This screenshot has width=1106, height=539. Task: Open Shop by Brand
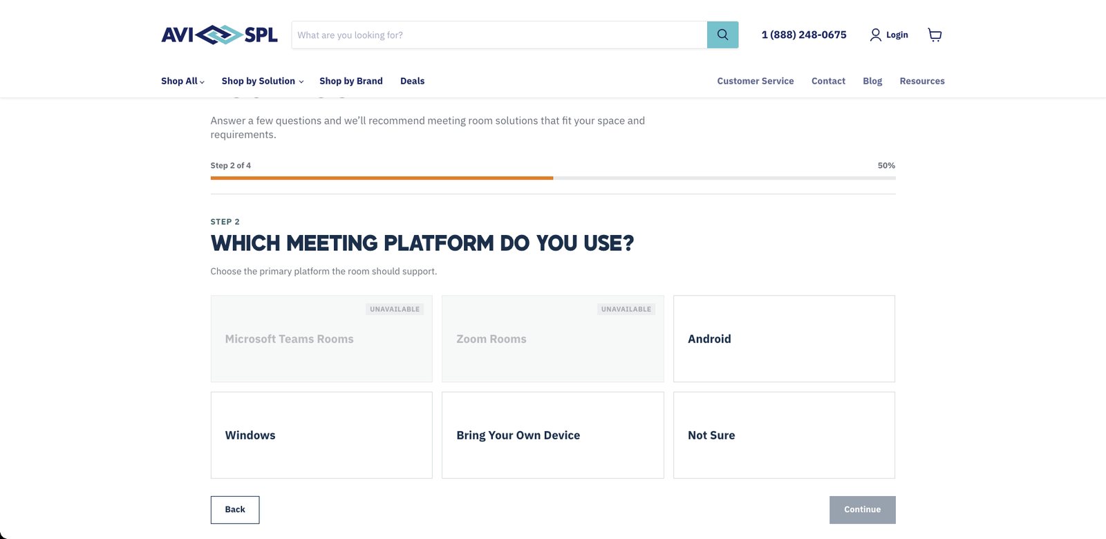tap(351, 81)
